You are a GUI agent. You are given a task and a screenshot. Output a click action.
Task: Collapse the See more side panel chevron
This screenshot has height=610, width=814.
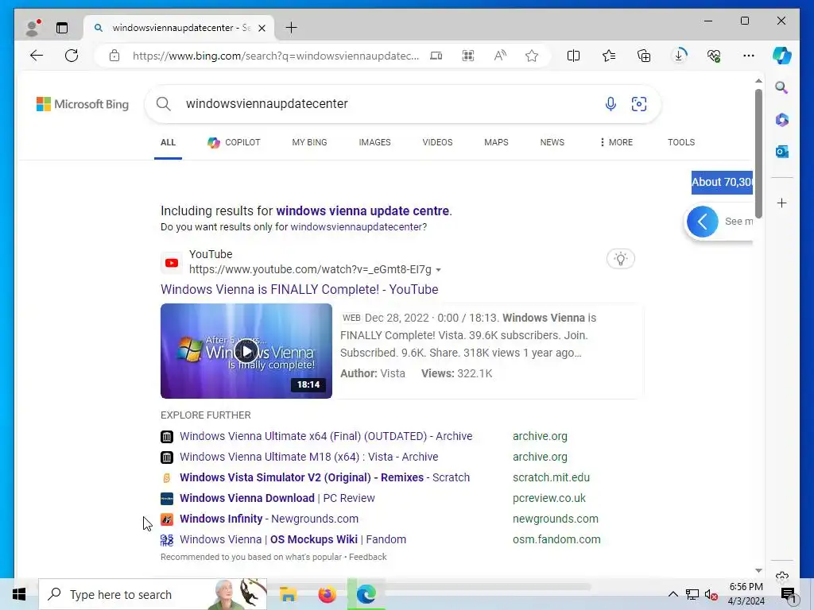pos(703,222)
